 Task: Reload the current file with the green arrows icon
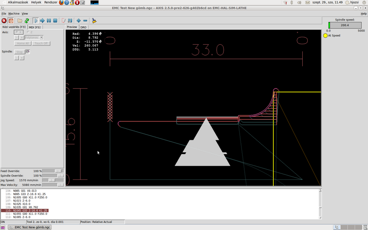pos(27,21)
